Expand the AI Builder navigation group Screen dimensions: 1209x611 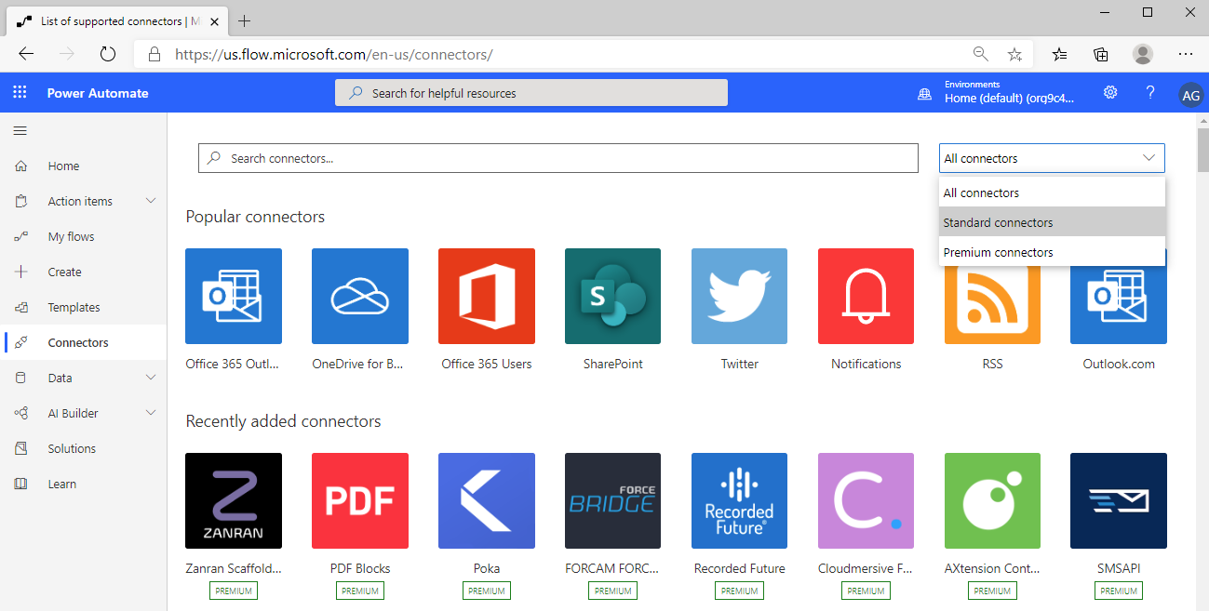pos(151,413)
